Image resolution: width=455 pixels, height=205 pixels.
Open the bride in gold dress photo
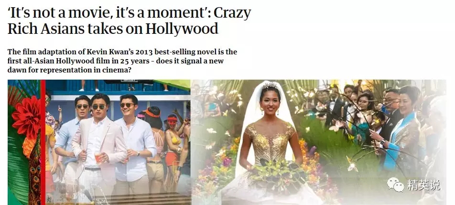click(x=318, y=142)
